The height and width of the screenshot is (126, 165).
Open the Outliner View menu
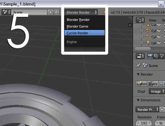(x=152, y=20)
